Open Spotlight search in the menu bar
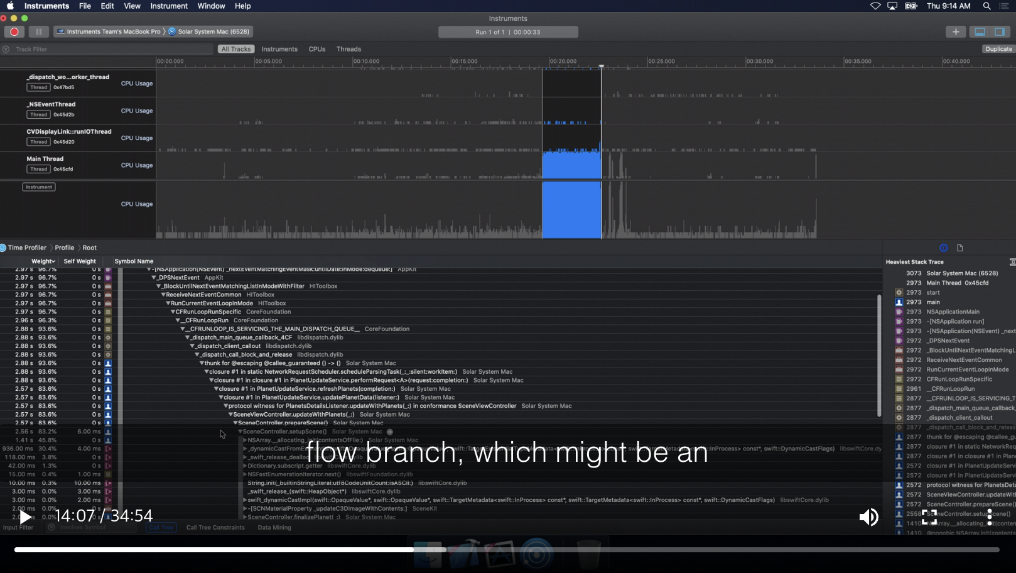Image resolution: width=1016 pixels, height=573 pixels. coord(986,6)
